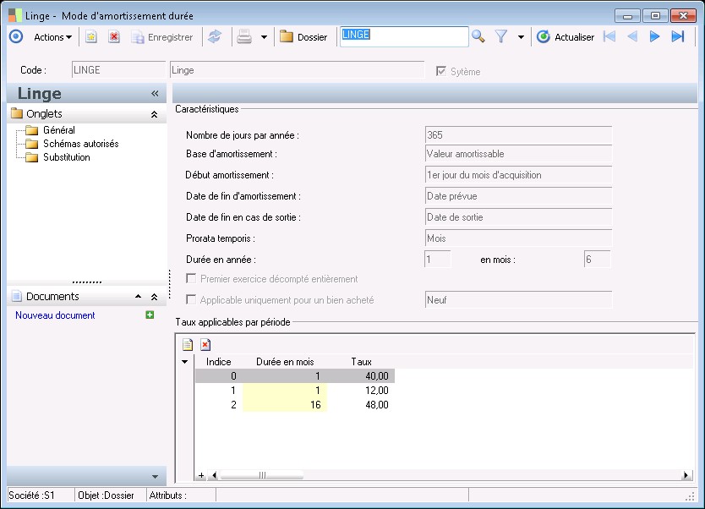This screenshot has width=705, height=509.
Task: Enable Applicable uniquement pour un bien acheté
Action: pyautogui.click(x=192, y=300)
